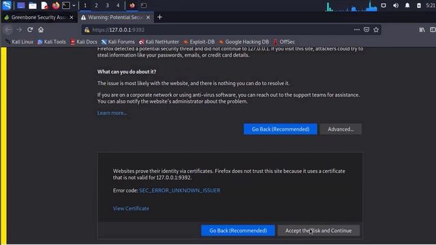Image resolution: width=436 pixels, height=245 pixels.
Task: Follow the Learn more link
Action: point(112,113)
